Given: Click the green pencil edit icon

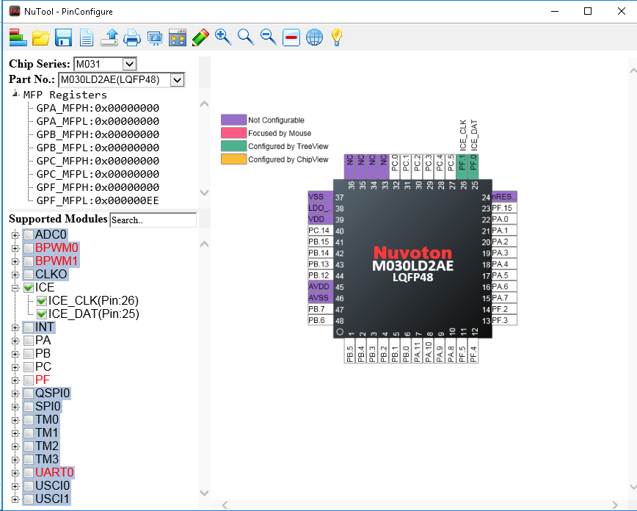Looking at the screenshot, I should 200,37.
